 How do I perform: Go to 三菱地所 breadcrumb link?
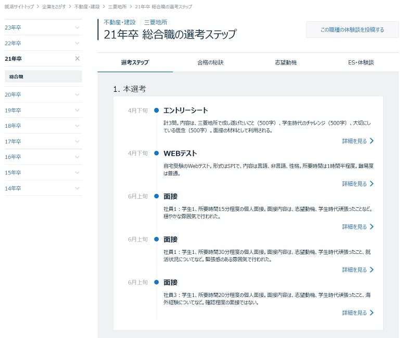click(117, 7)
